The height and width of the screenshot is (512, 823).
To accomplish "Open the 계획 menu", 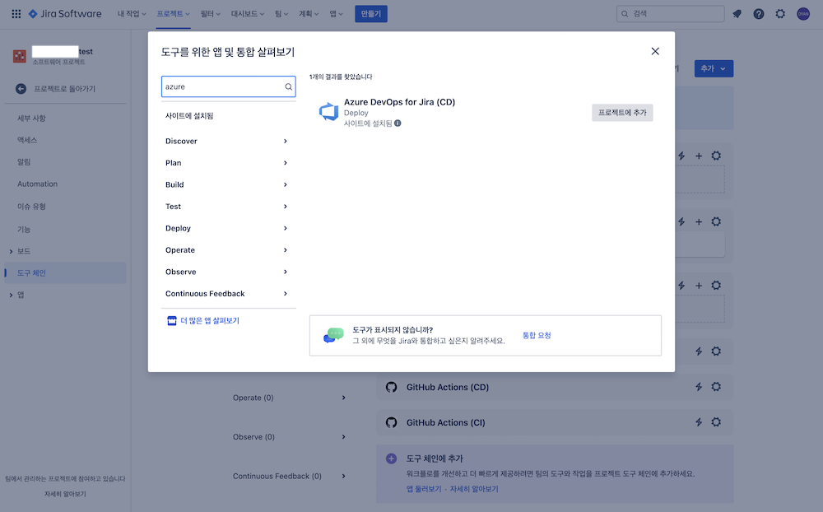I will pos(309,14).
